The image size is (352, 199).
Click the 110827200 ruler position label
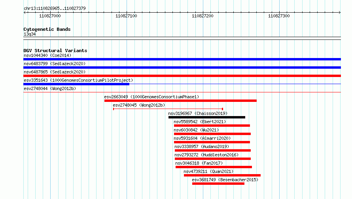pos(202,16)
